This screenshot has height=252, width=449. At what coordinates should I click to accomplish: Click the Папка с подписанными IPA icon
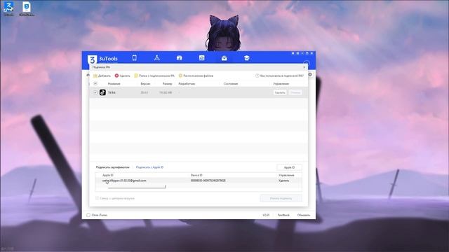[136, 76]
